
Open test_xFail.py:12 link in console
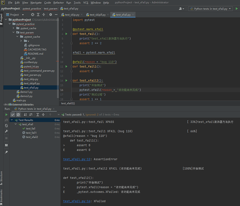coord(77,159)
